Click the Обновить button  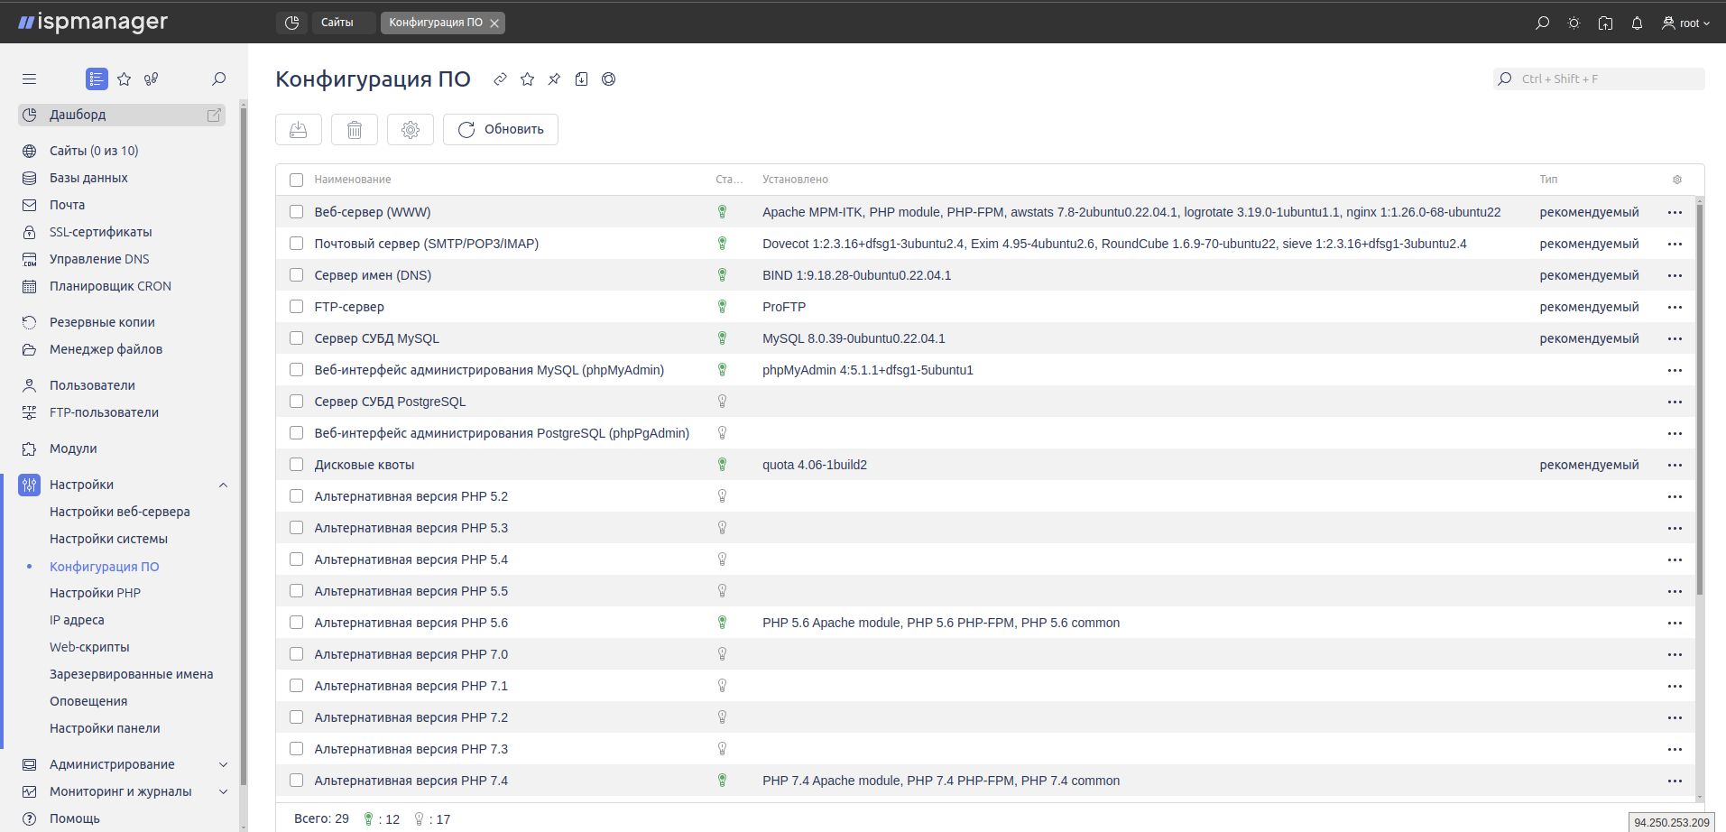click(501, 129)
